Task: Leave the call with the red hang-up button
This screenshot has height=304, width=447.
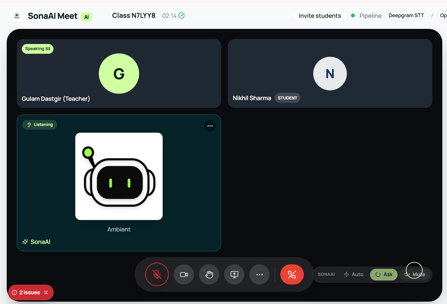Action: point(292,274)
